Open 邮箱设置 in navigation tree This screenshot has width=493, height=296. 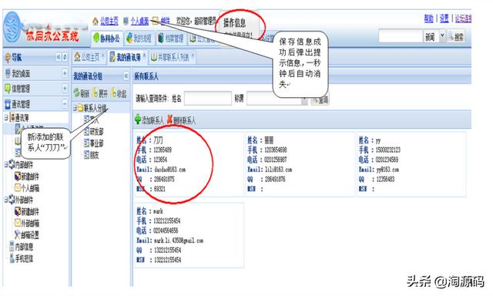29,235
